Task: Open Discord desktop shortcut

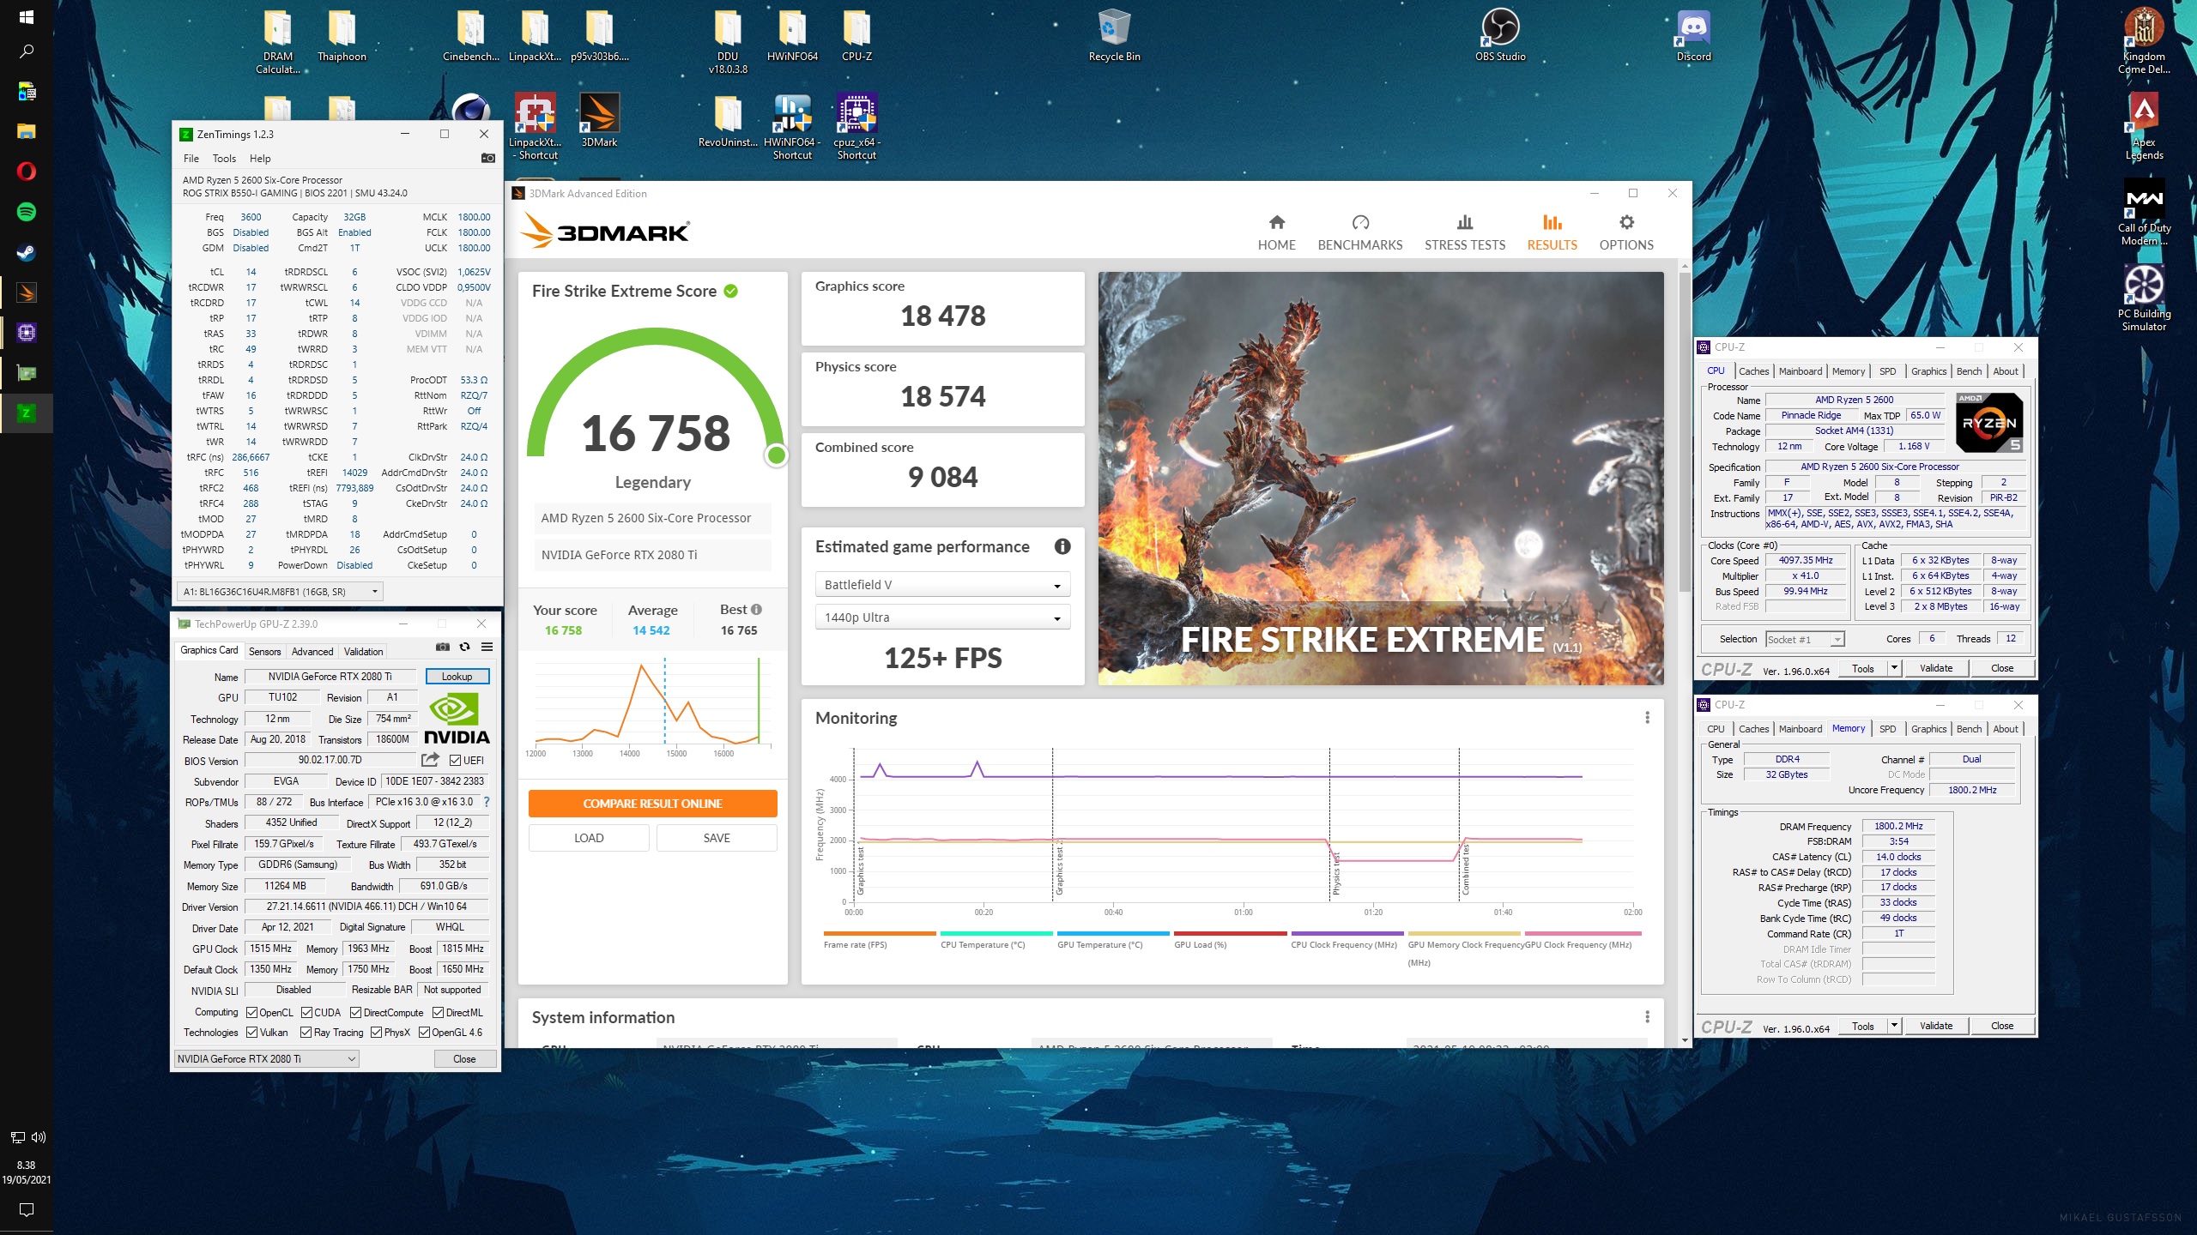Action: [1693, 36]
